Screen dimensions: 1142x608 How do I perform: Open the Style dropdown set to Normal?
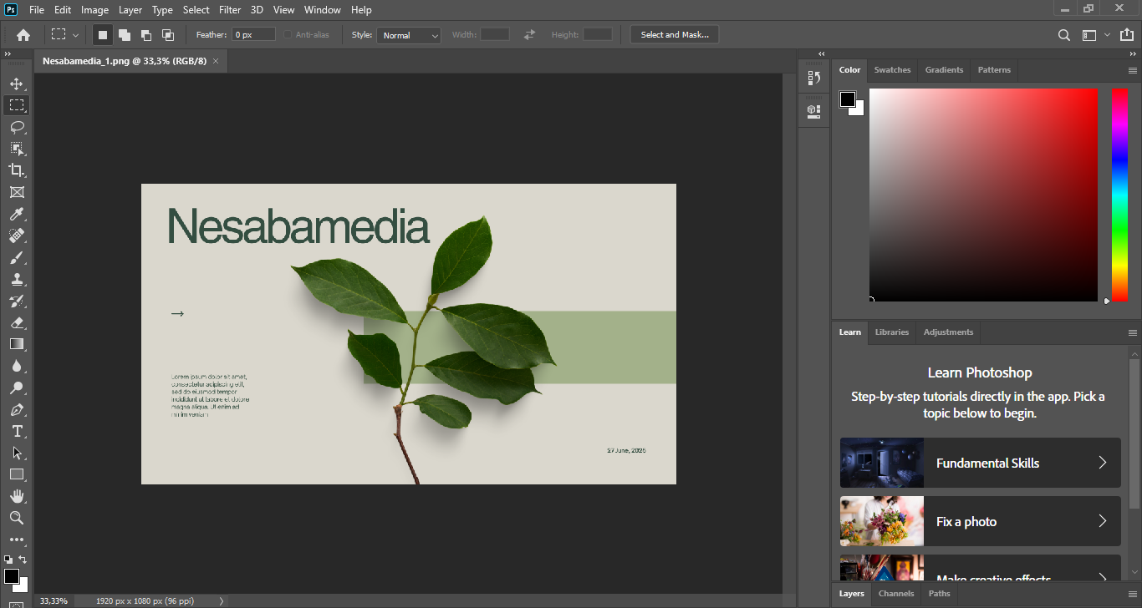[408, 35]
